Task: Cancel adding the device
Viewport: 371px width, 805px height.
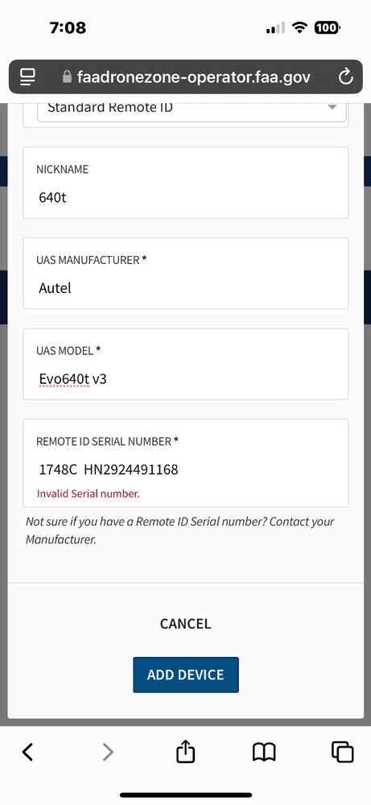Action: pyautogui.click(x=185, y=623)
